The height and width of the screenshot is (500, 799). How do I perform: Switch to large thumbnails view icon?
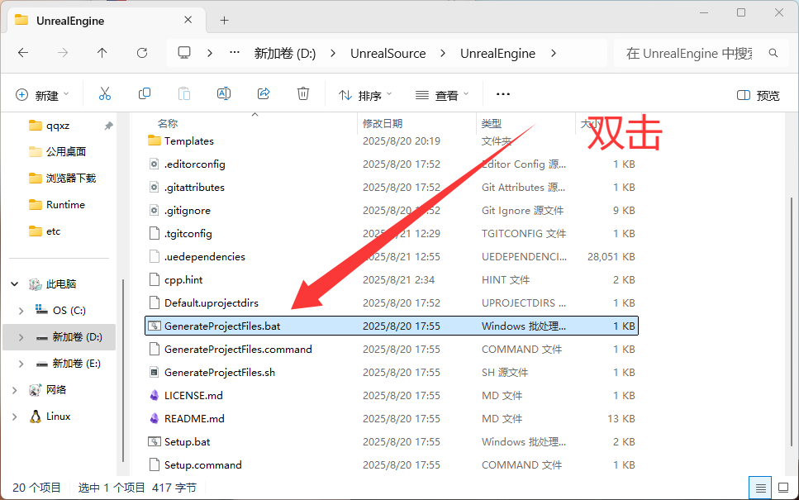[x=783, y=488]
